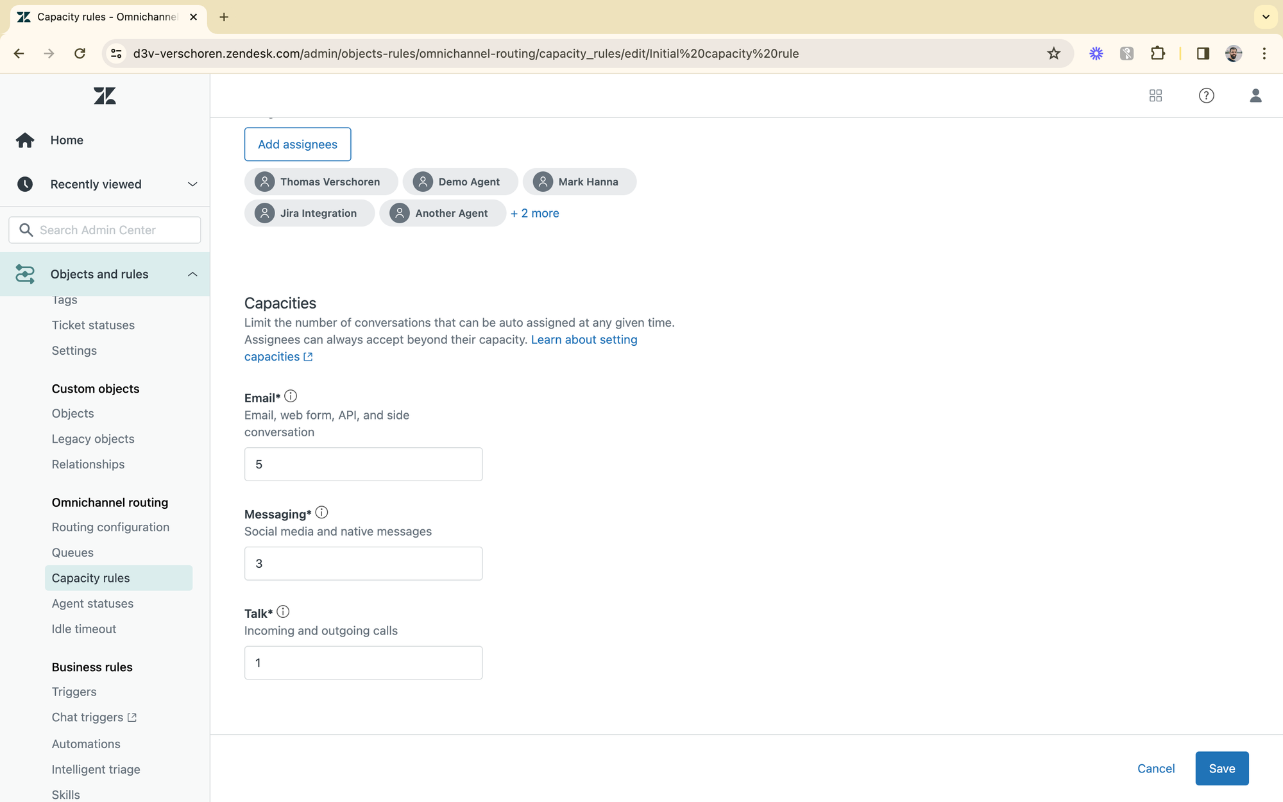Open Queues in sidebar

pos(72,552)
